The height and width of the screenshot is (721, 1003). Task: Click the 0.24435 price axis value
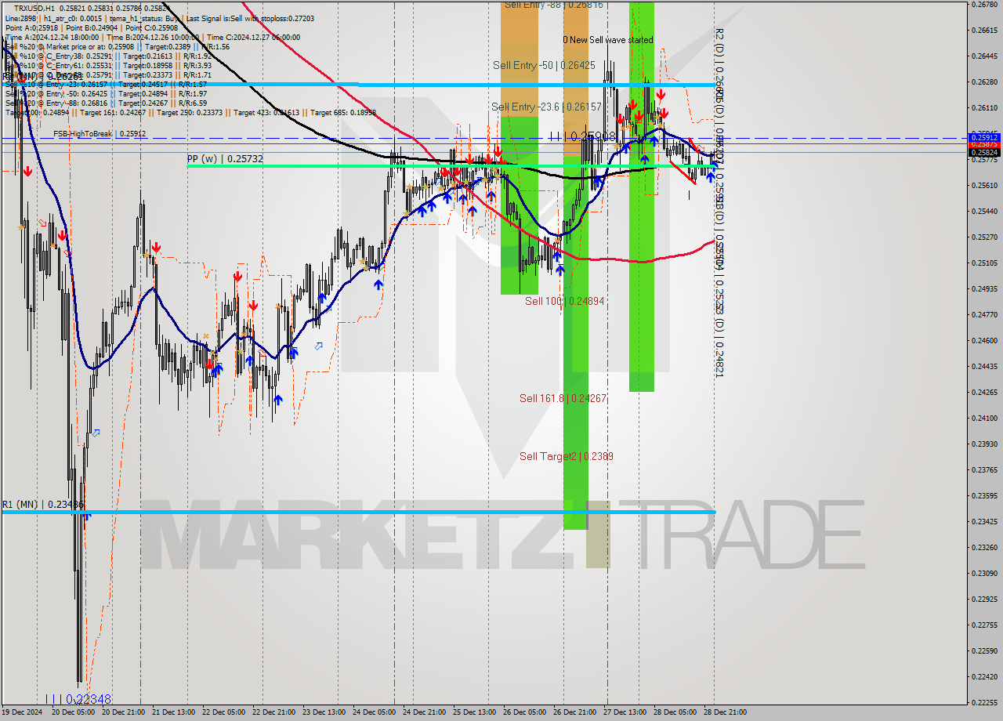click(x=984, y=367)
